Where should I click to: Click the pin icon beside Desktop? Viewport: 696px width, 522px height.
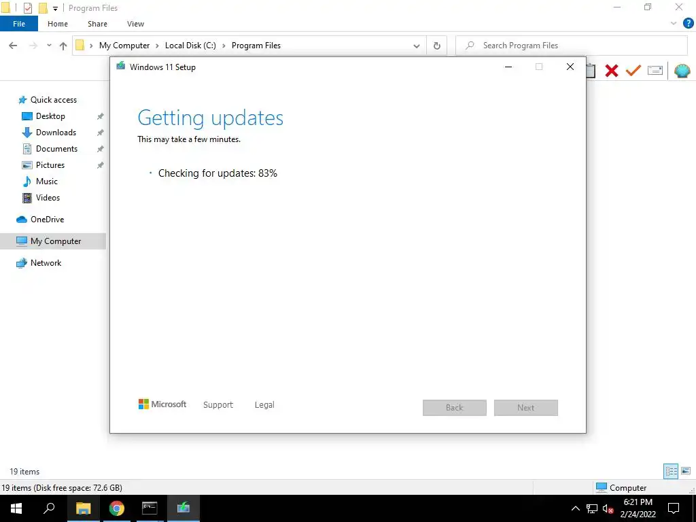pyautogui.click(x=101, y=116)
